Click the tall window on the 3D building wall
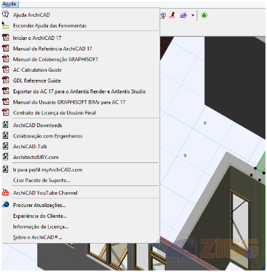 241,222
